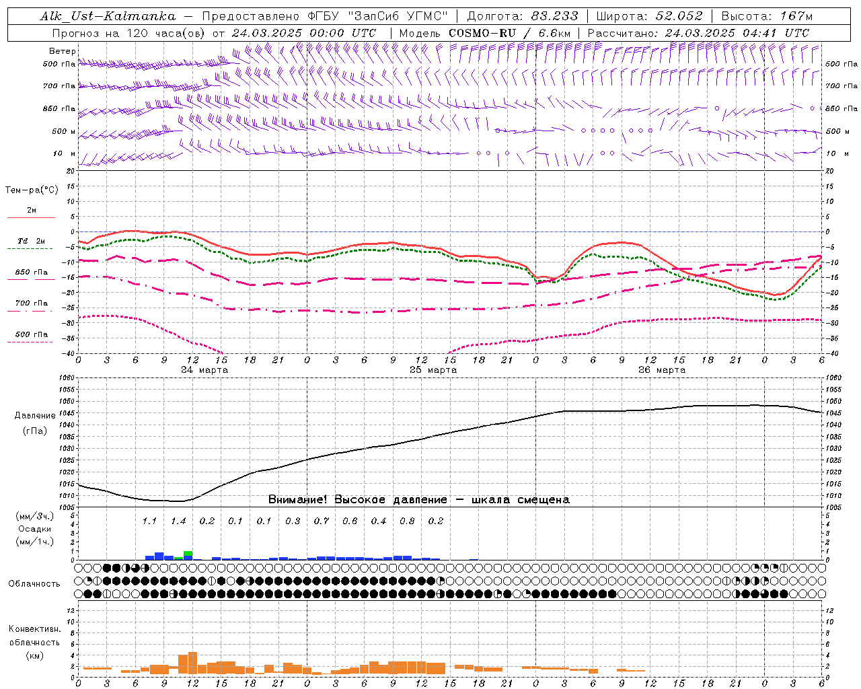
Task: Click the precipitation total 1.1
Action: point(149,521)
